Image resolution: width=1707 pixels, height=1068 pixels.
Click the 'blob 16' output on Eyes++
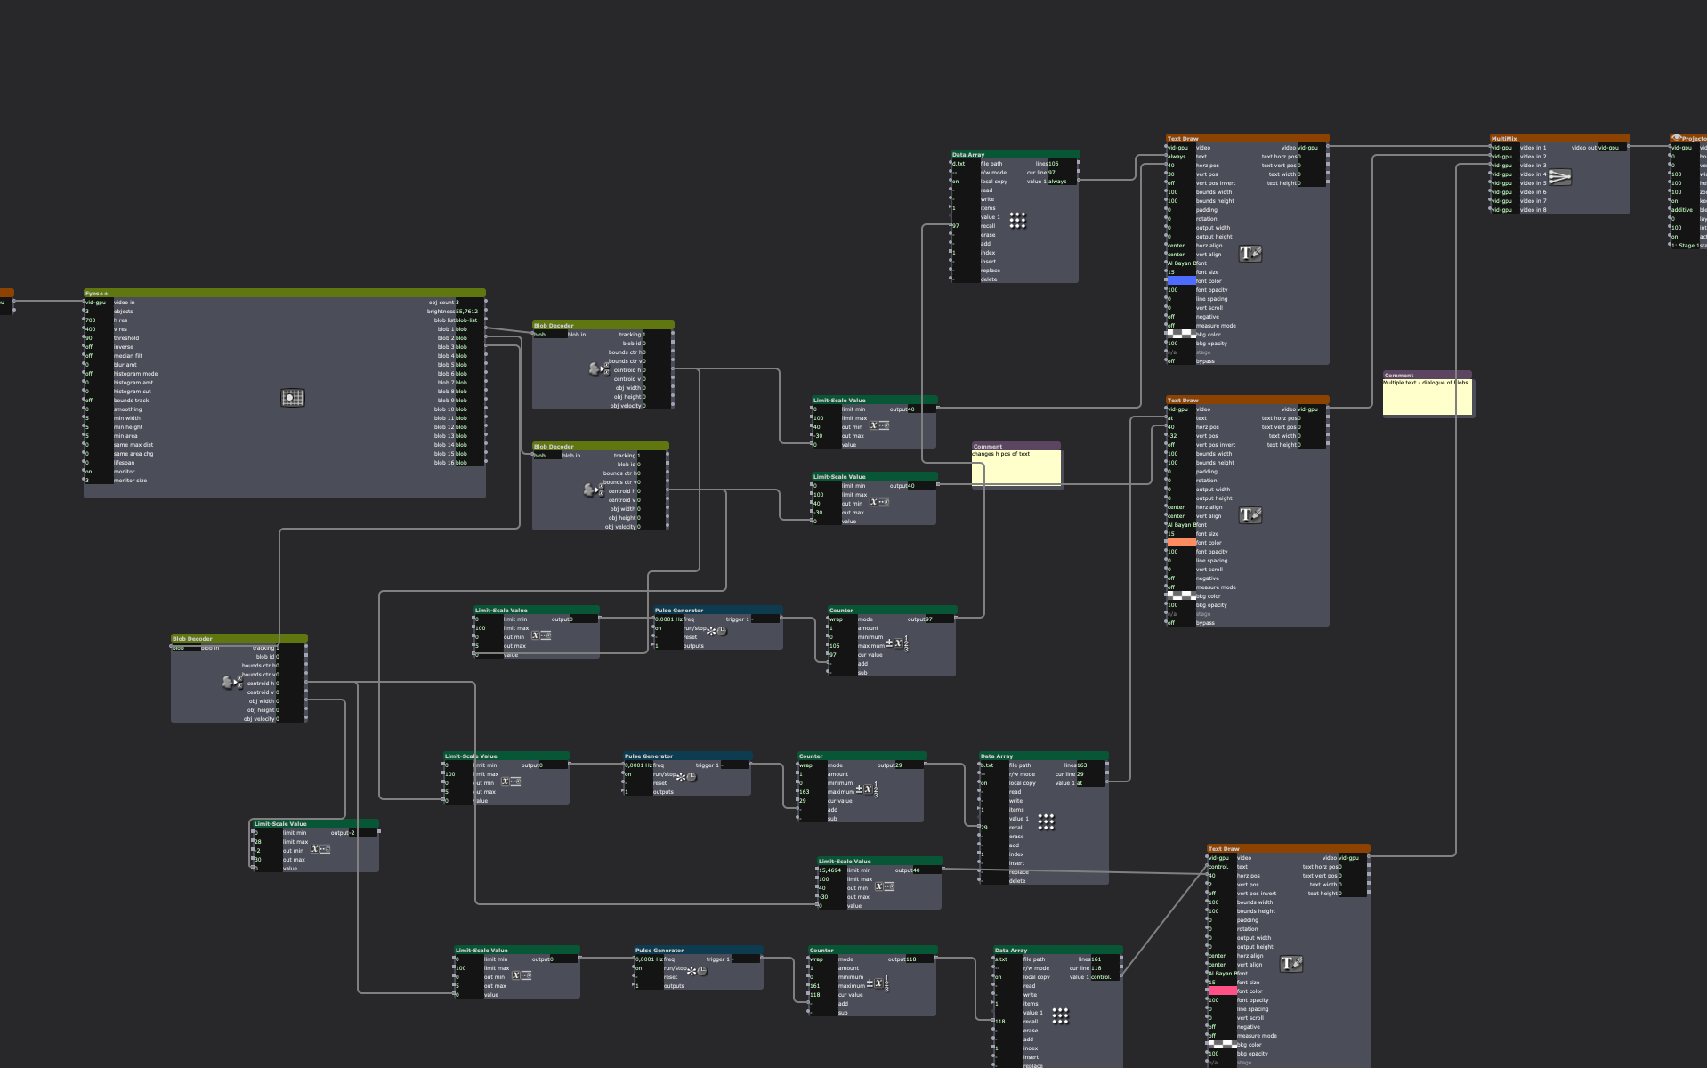469,463
